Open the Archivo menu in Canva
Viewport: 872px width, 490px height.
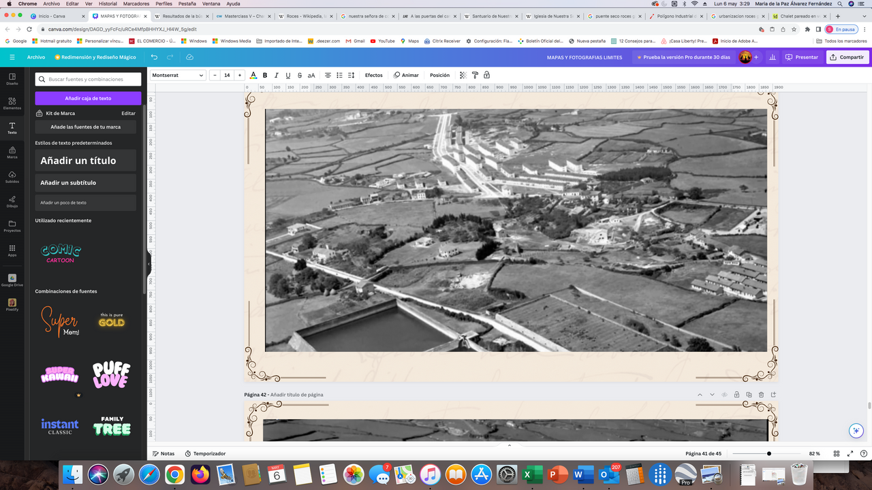(x=36, y=57)
